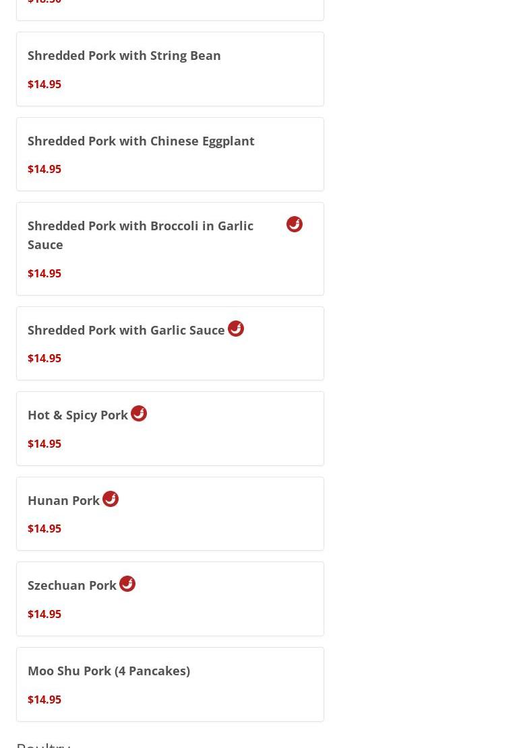Click the price of Shredded Pork with String Bean
The height and width of the screenshot is (748, 519).
point(44,84)
